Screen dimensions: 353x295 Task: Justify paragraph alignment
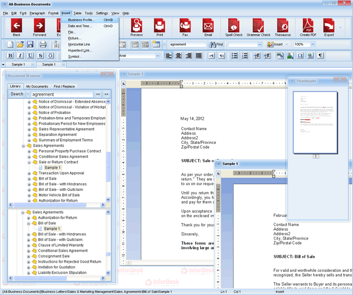(x=198, y=55)
